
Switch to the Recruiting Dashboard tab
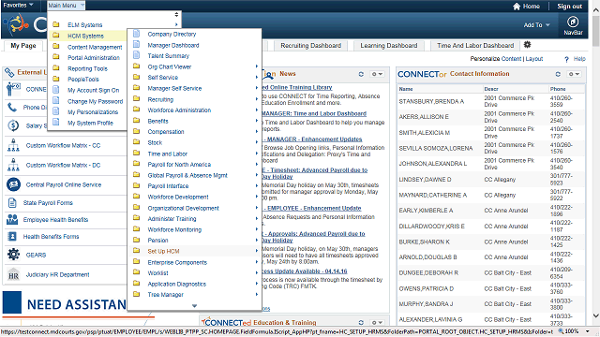pos(310,46)
